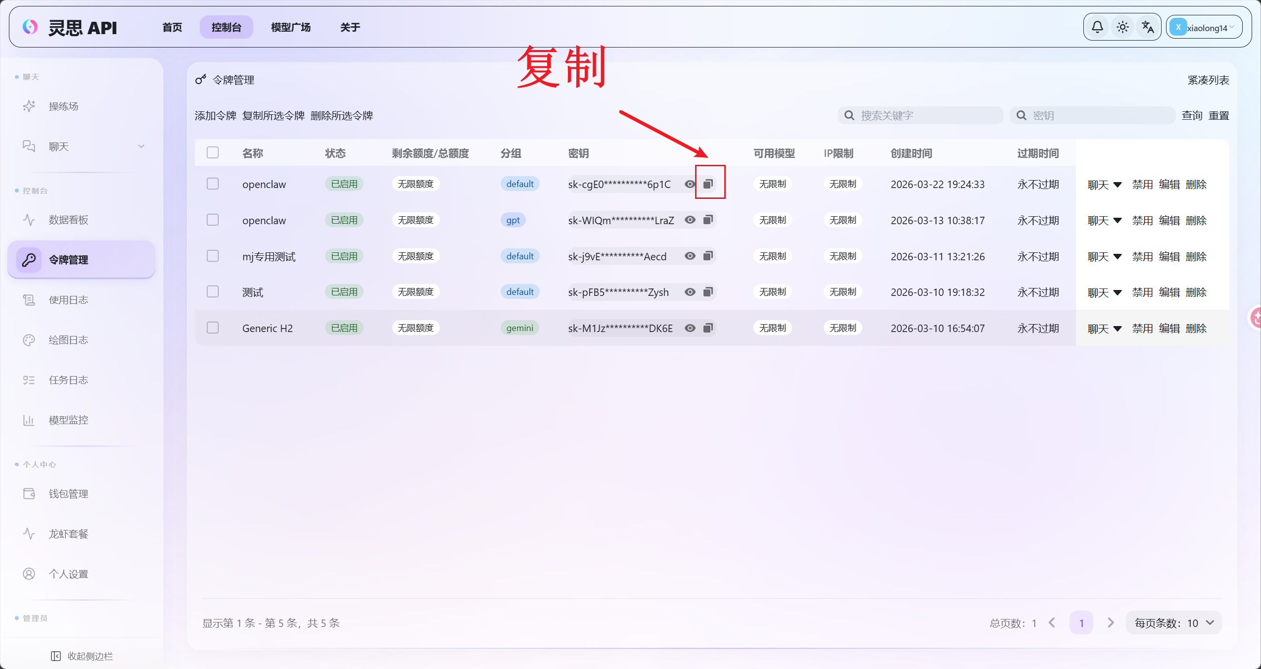Reveal the sk-M1Jz key with eye icon
1261x669 pixels.
coord(690,328)
